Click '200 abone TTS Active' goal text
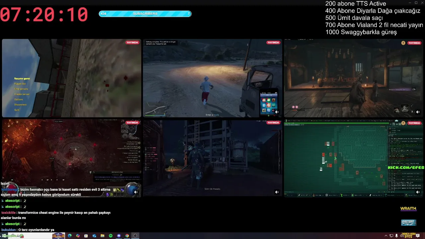425x239 pixels. coord(356,4)
